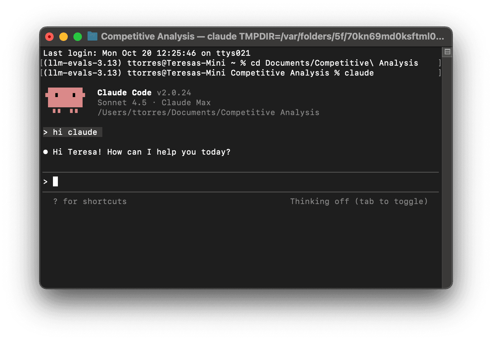Click the folder icon in the title bar

click(92, 36)
